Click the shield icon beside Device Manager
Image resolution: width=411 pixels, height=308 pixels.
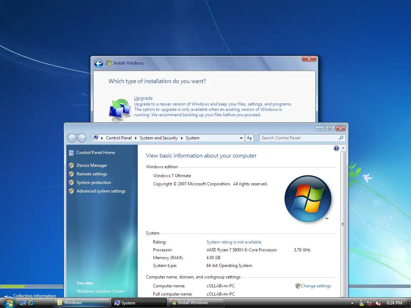point(71,165)
